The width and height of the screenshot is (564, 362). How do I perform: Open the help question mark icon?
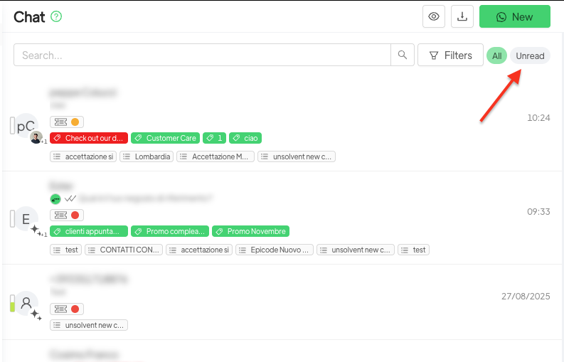pyautogui.click(x=56, y=17)
